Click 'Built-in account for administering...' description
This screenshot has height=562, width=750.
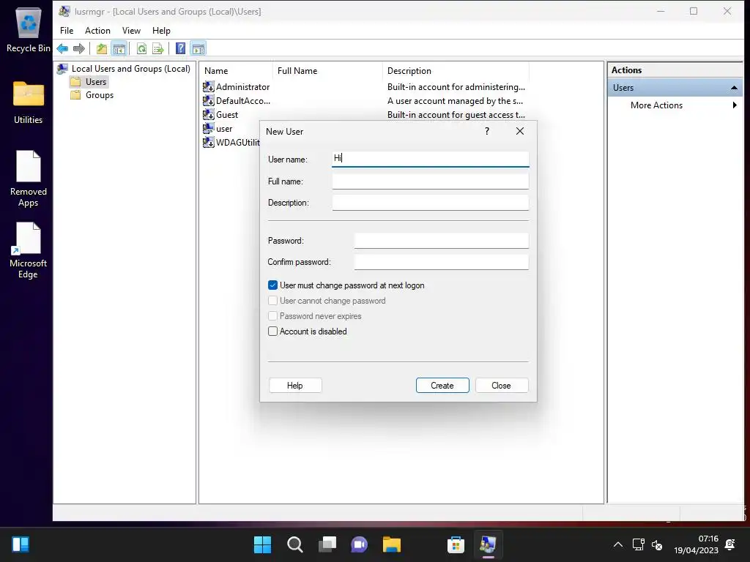point(456,87)
